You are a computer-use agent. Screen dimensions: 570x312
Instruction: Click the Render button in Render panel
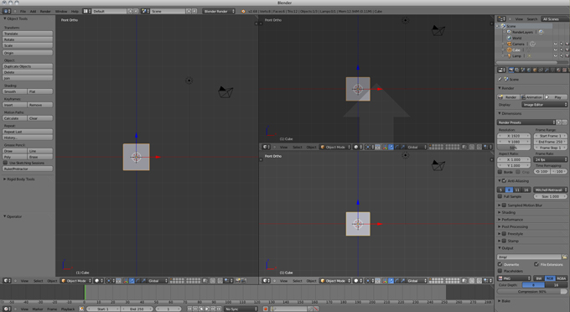[508, 97]
